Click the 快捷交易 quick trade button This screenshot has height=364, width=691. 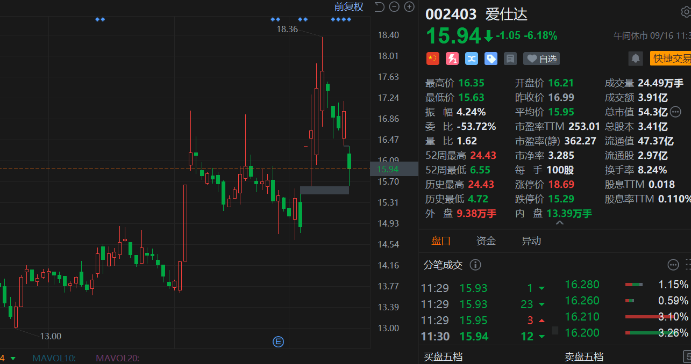[670, 59]
